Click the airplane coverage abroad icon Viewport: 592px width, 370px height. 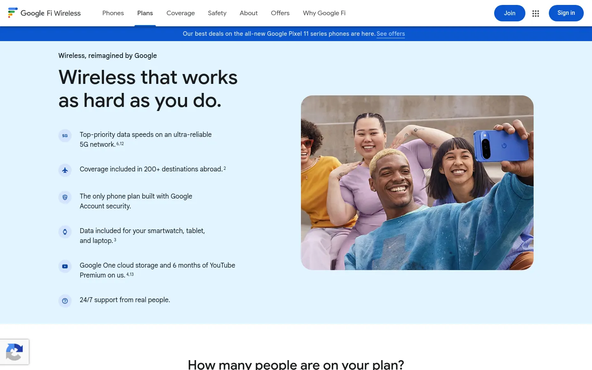coord(65,170)
